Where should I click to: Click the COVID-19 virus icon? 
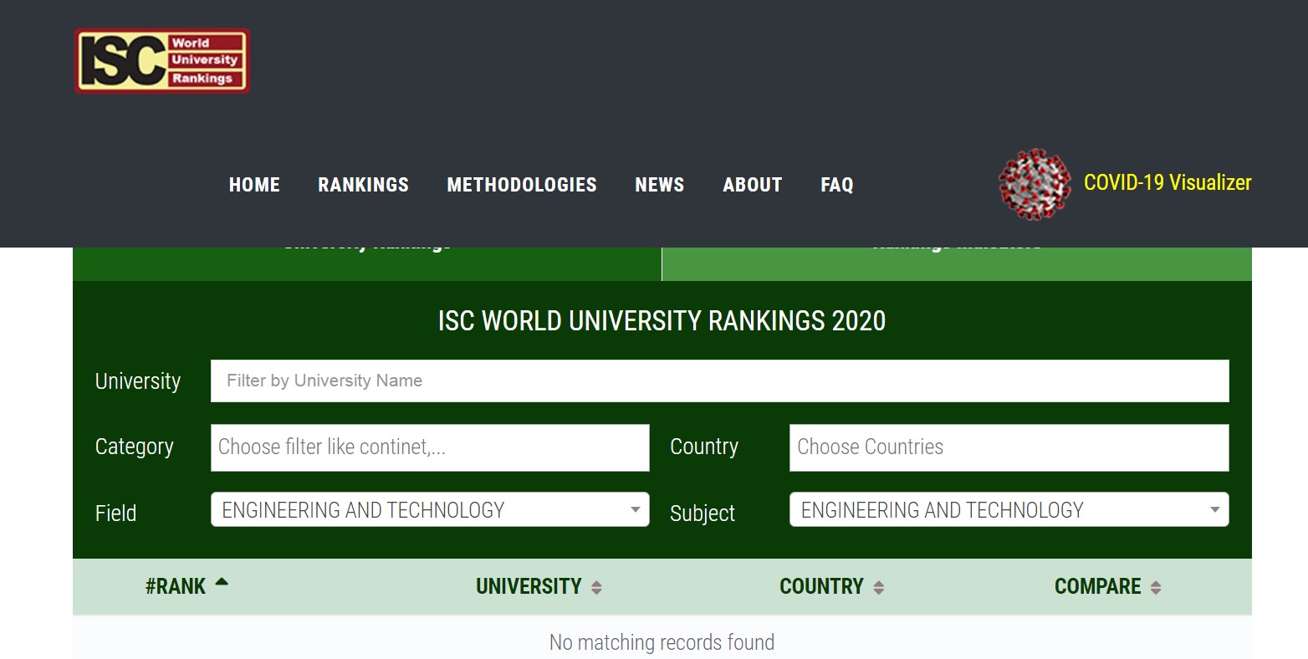[x=1035, y=184]
